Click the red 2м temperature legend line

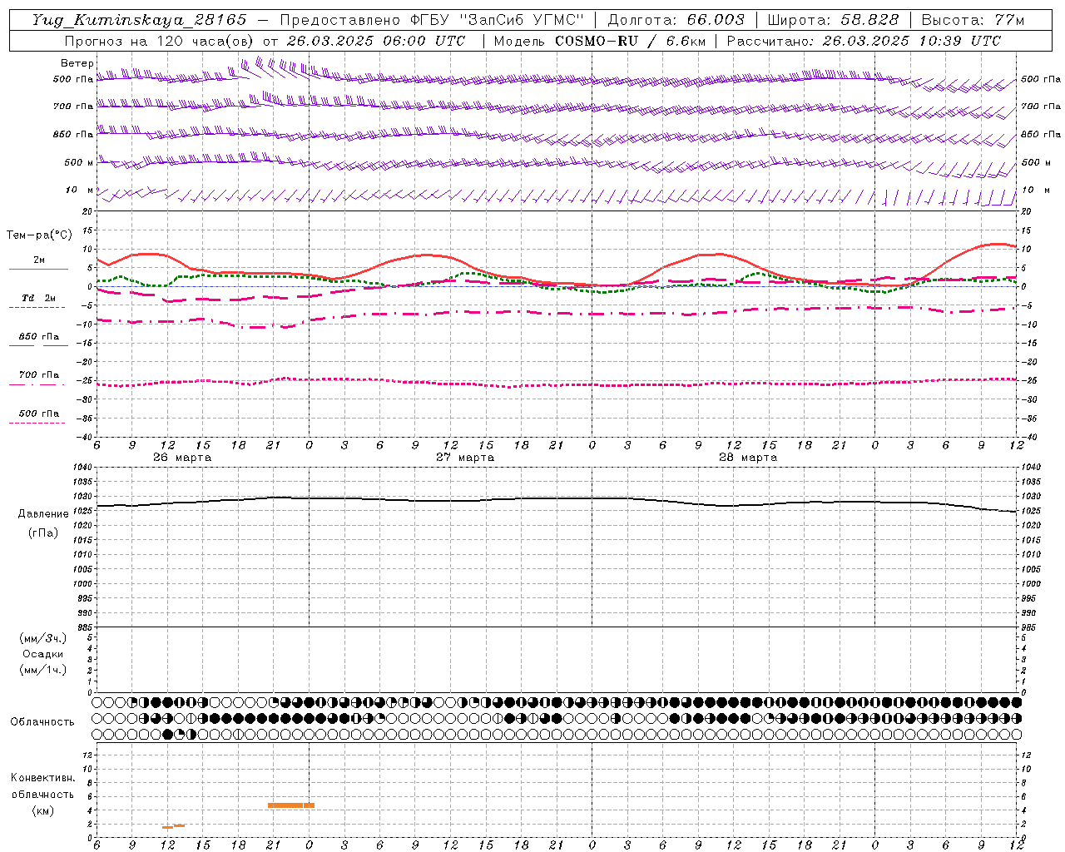click(x=38, y=269)
